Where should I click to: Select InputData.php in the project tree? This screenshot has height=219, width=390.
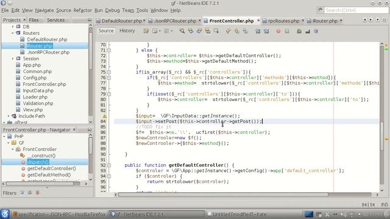click(x=38, y=91)
